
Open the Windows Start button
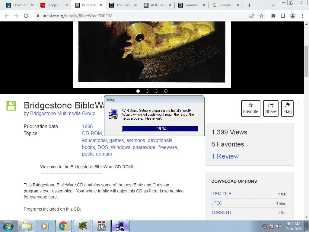coord(8,226)
